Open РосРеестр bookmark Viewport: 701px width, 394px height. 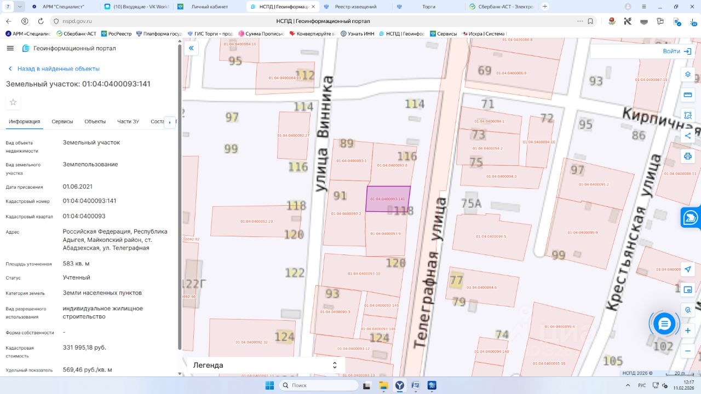(116, 33)
